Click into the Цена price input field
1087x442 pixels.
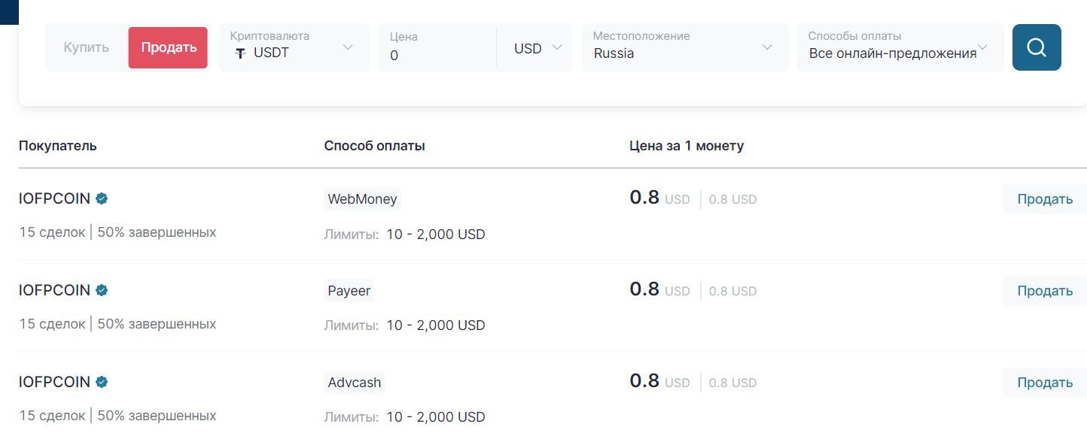coord(437,55)
